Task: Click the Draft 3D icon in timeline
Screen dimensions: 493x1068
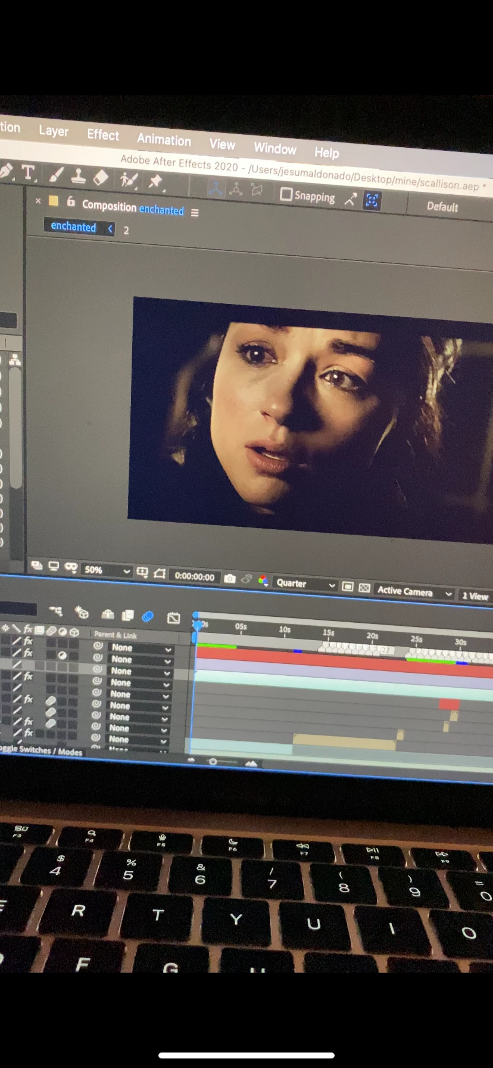Action: coord(82,613)
